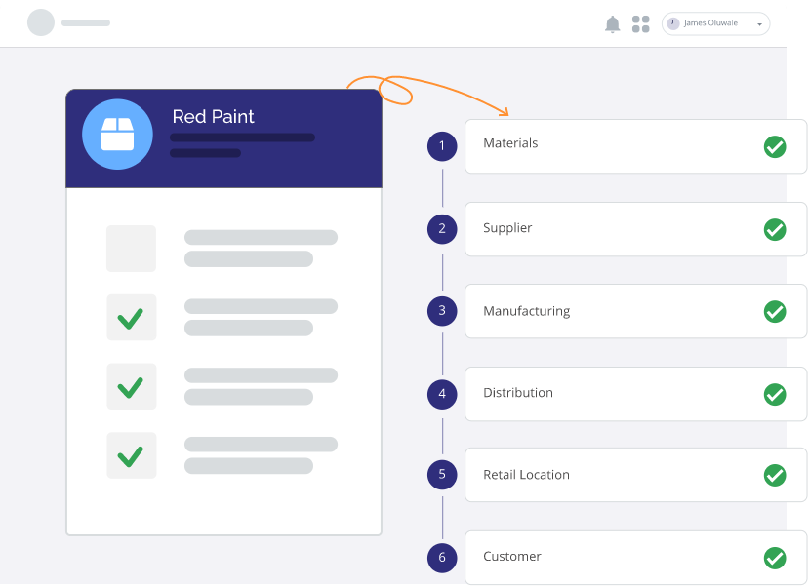Screen dimensions: 808x586
Task: Click the green check beside Materials
Action: point(775,146)
